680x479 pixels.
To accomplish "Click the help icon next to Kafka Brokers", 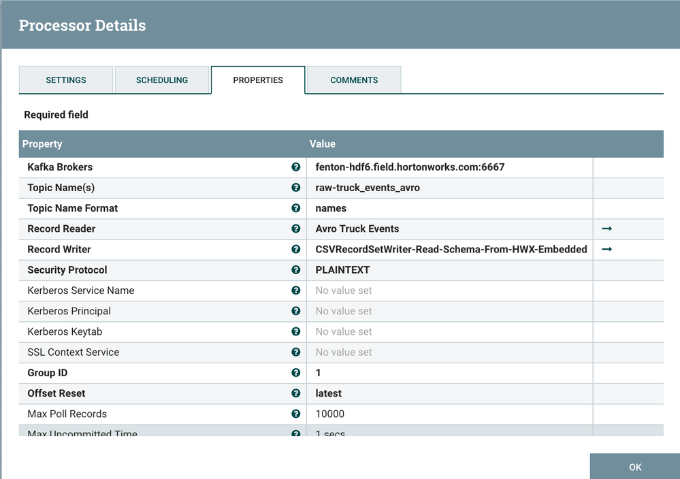I will pyautogui.click(x=296, y=167).
